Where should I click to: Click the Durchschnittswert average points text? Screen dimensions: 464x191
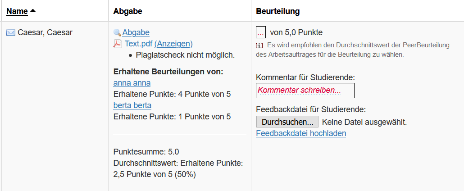point(178,169)
